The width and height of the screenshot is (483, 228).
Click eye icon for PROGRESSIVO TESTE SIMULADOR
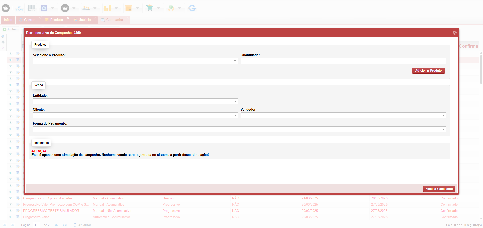(11, 211)
